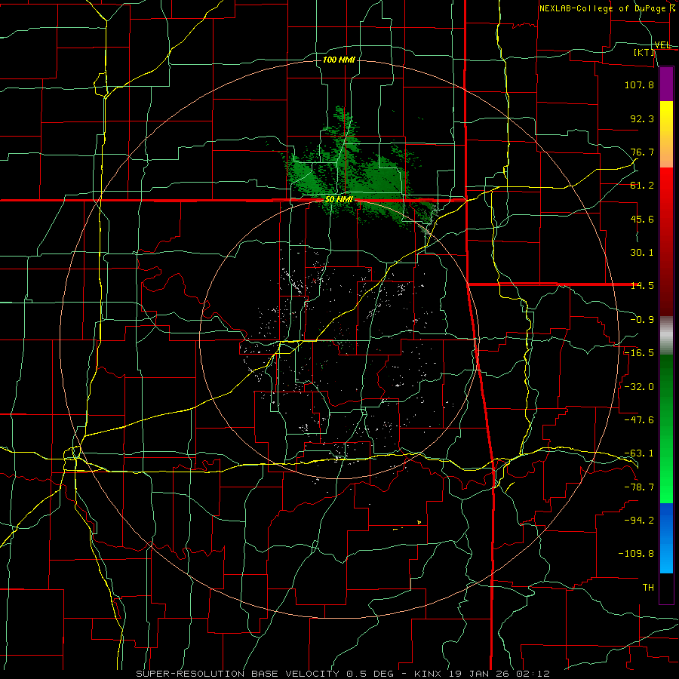Click the yellow-orange segment of the color bar

pos(666,134)
